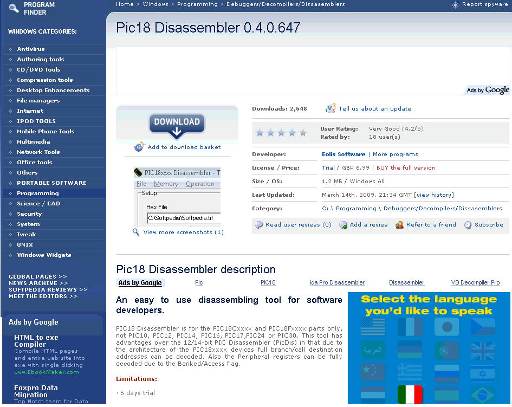Click the Disassembler ad link

point(406,282)
